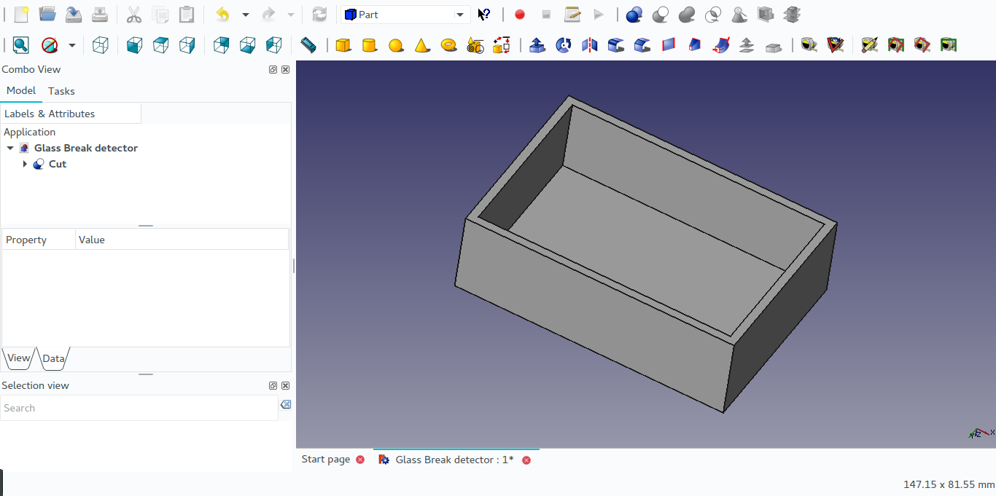This screenshot has width=996, height=496.
Task: Collapse the Glass Break detector tree node
Action: point(10,148)
